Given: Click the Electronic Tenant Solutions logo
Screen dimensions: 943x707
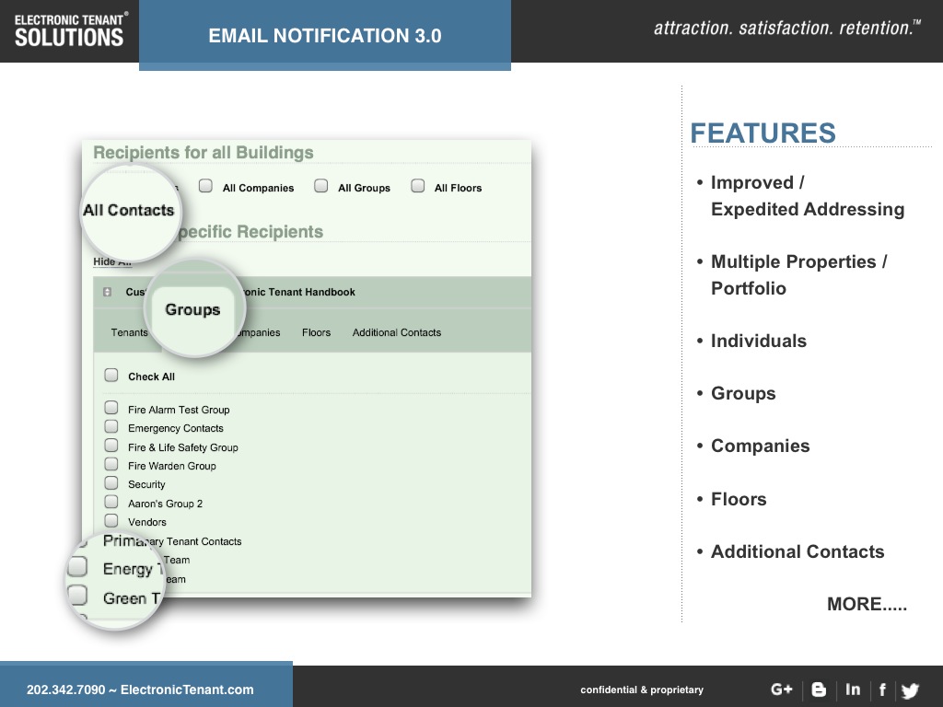Looking at the screenshot, I should click(70, 30).
